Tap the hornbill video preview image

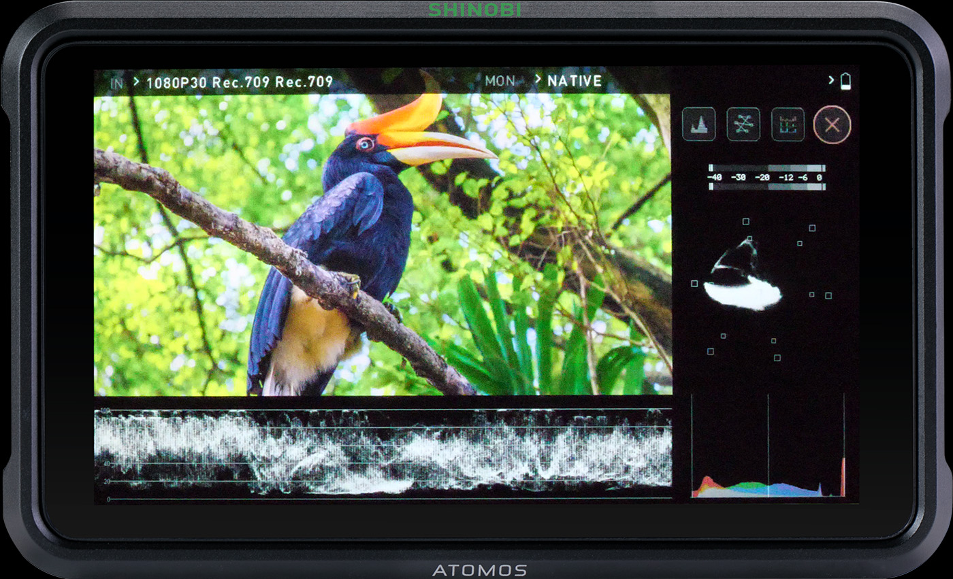tap(383, 245)
